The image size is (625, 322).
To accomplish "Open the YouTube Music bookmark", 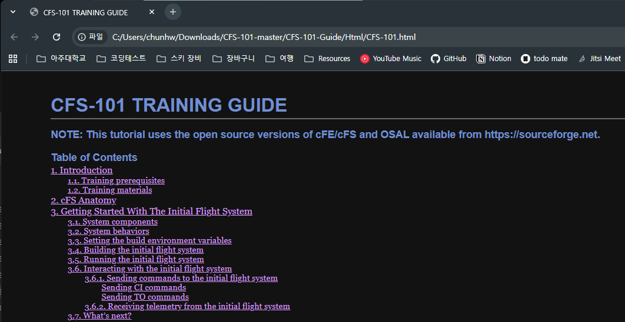I will (x=391, y=58).
